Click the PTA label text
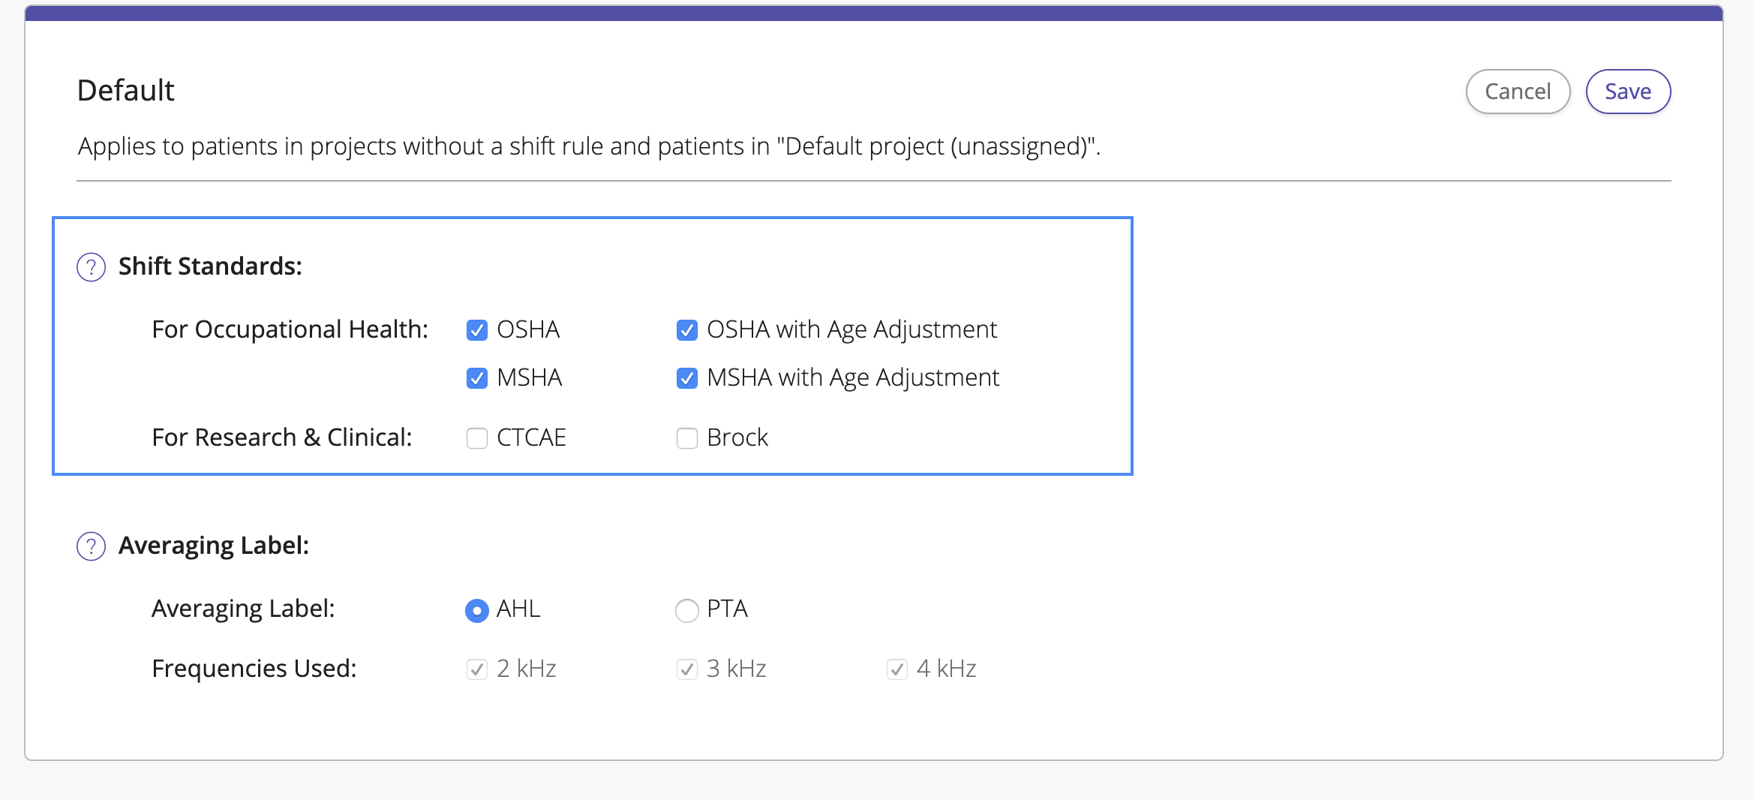This screenshot has width=1754, height=800. click(727, 609)
